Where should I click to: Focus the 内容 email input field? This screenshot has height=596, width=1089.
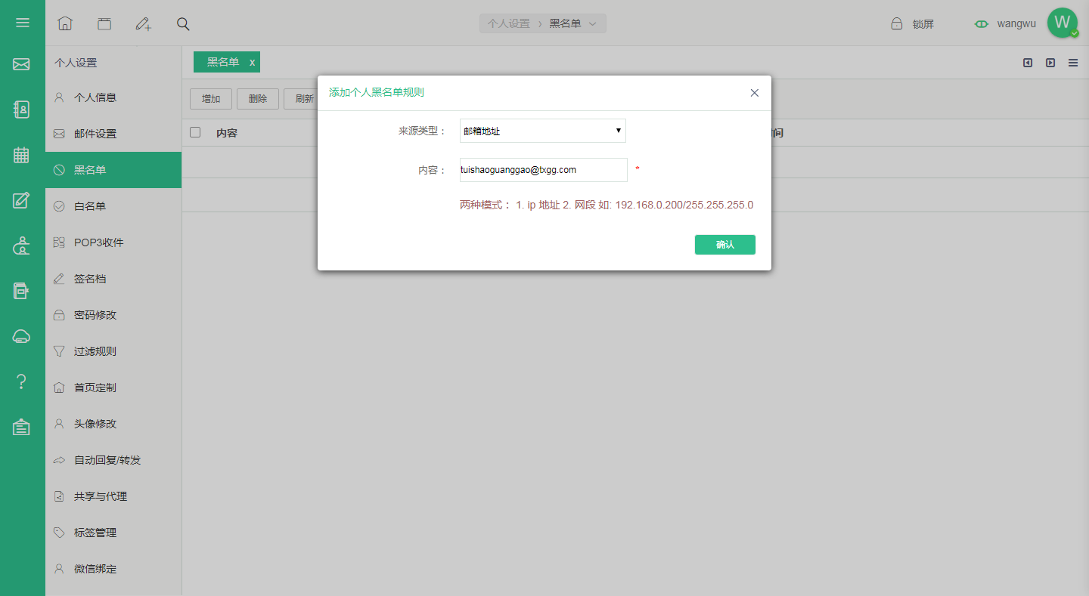[544, 170]
